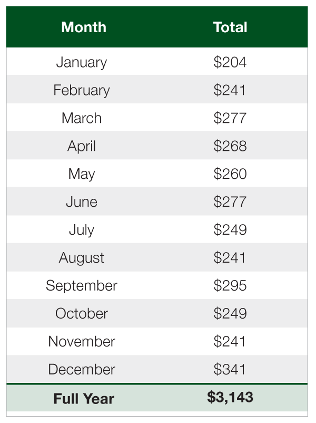The height and width of the screenshot is (423, 316).
Task: Click the June month cell
Action: pos(82,202)
